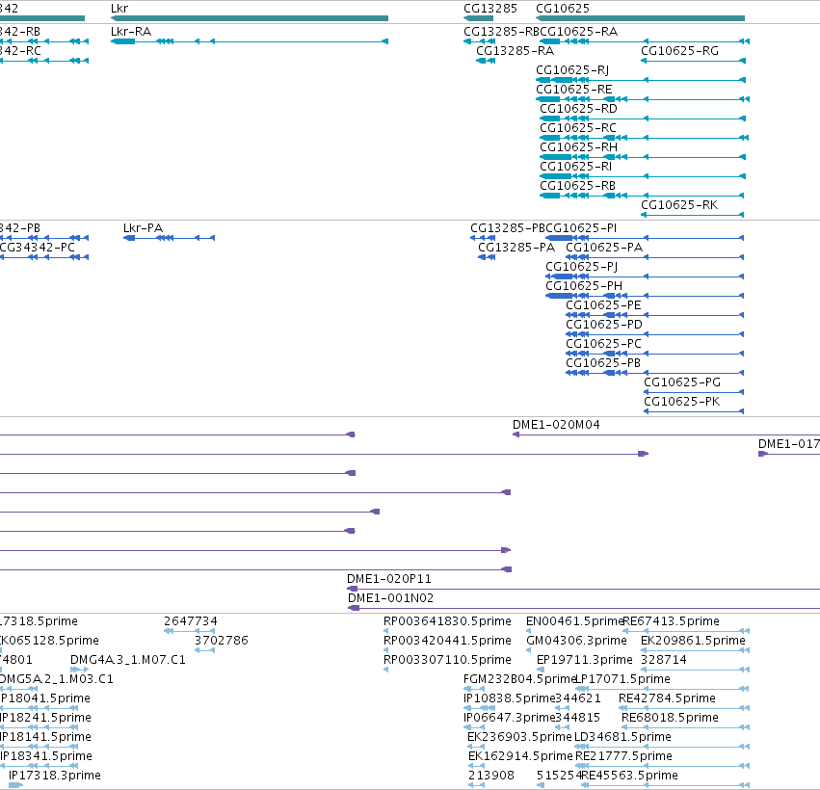Click the Lkr-RA transcript label
This screenshot has width=820, height=790.
[x=131, y=32]
